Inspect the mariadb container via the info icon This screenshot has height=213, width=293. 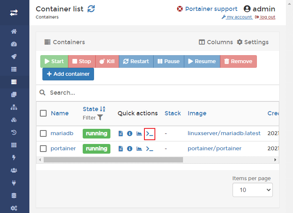point(130,133)
